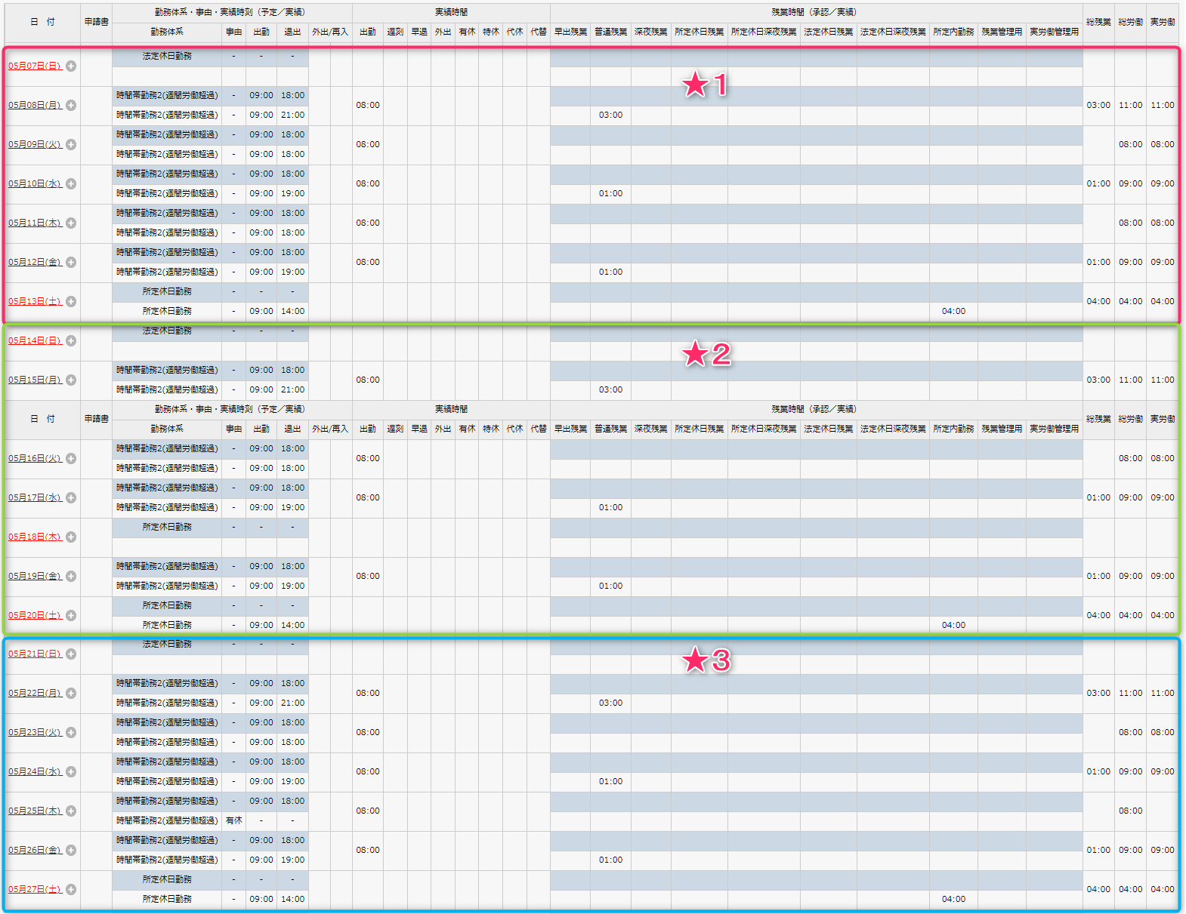Open the 05月12日(金) date link
1186x914 pixels.
[x=35, y=263]
